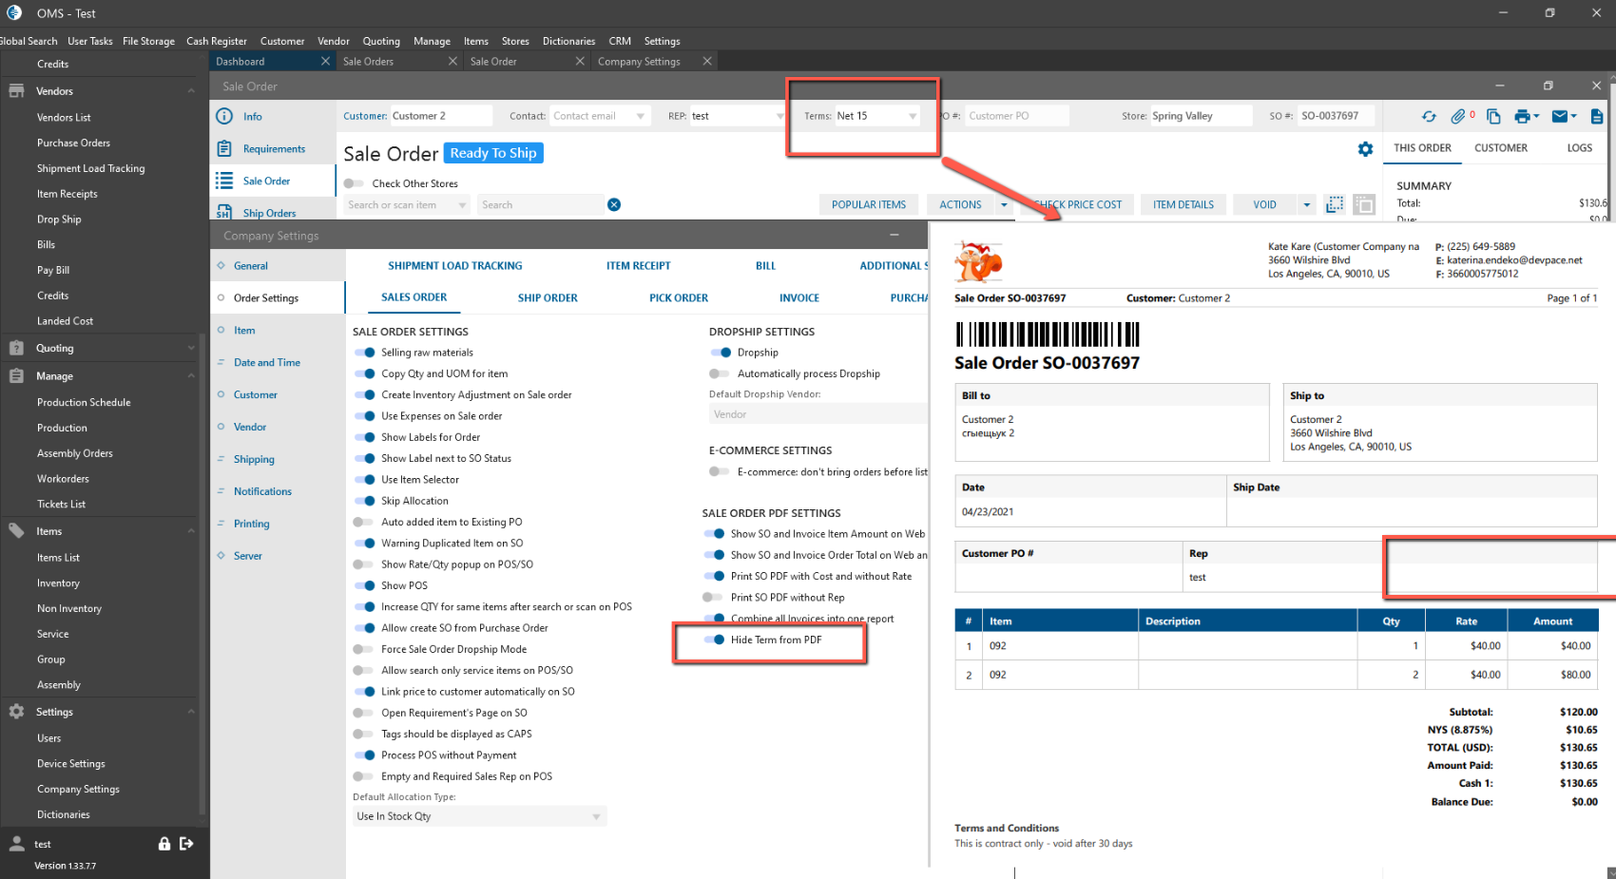Screen dimensions: 1616x879
Task: Click the POPULAR ITEMS button
Action: click(x=868, y=204)
